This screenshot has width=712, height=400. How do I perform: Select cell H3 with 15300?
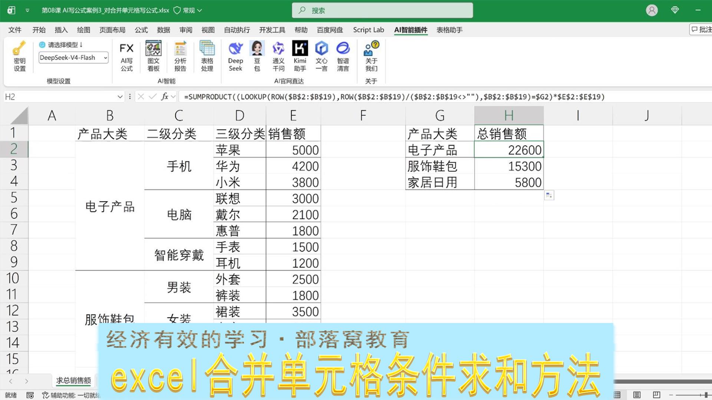tap(509, 166)
